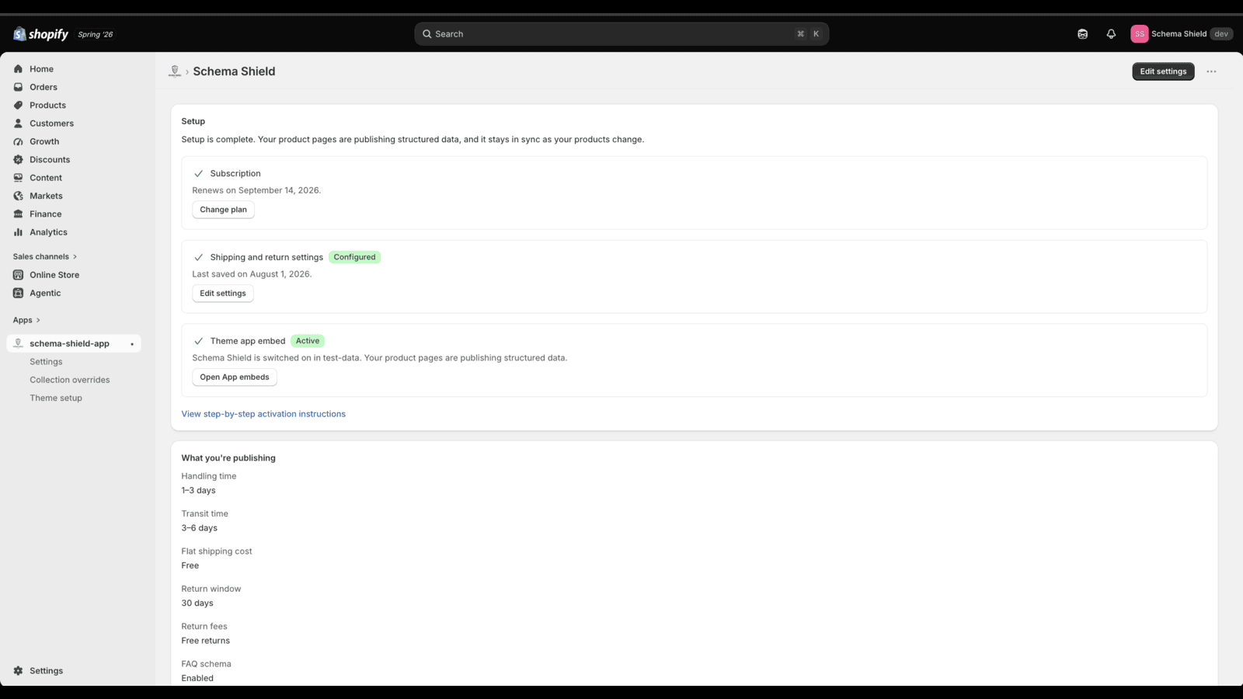Click the Online Store icon
This screenshot has height=699, width=1243.
tap(18, 275)
